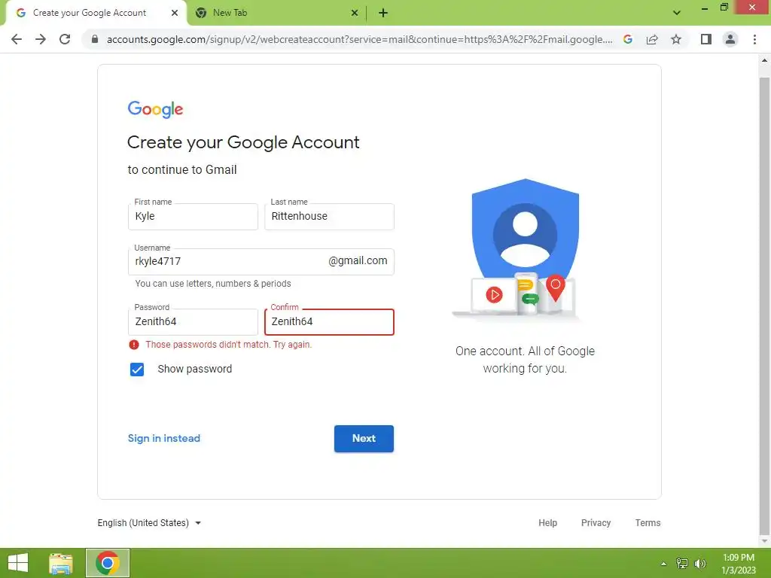Open File Explorer from the taskbar
771x578 pixels.
pos(61,563)
